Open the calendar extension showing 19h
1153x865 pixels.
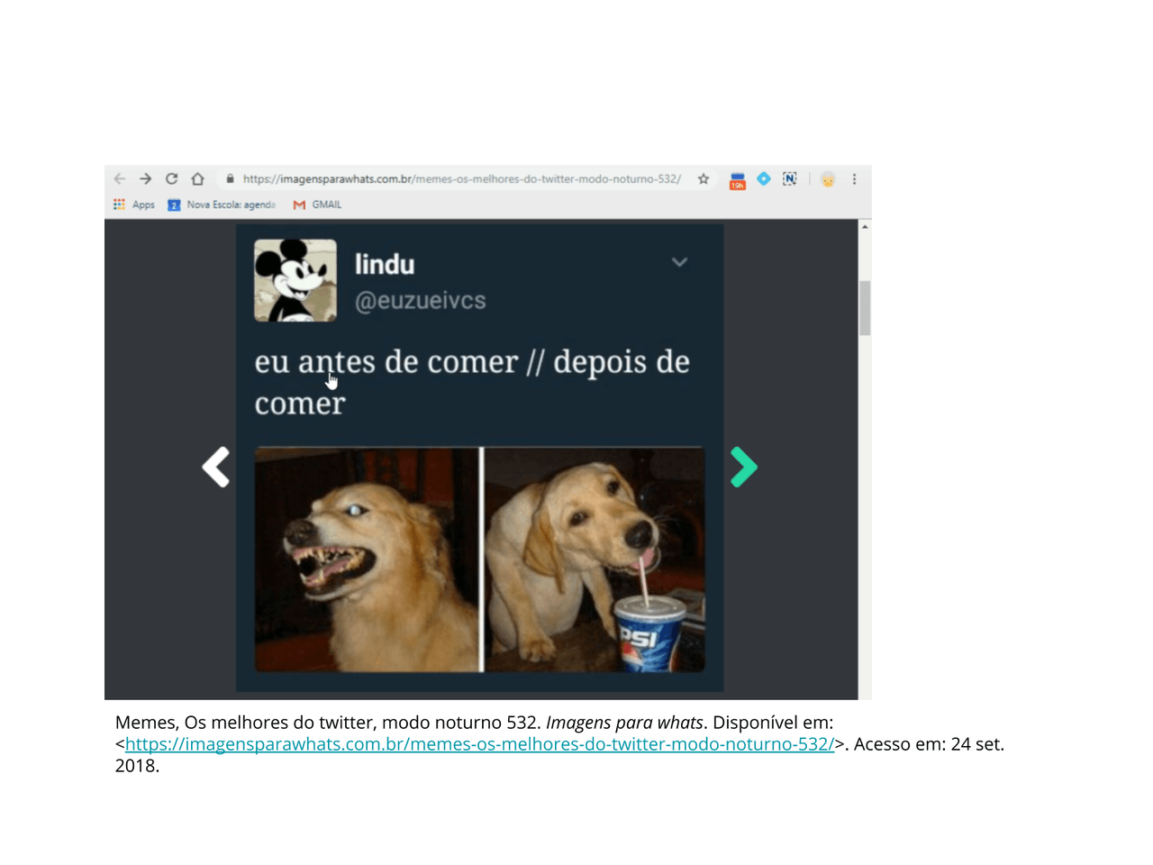[737, 180]
